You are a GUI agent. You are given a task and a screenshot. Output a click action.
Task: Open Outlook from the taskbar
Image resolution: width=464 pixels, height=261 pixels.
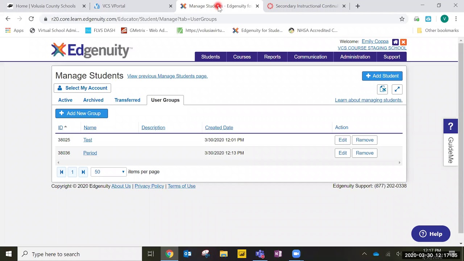coord(187,254)
